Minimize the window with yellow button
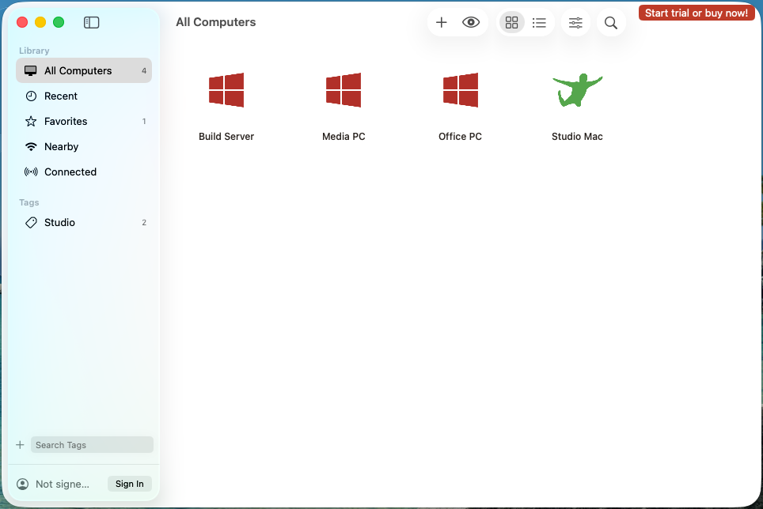The width and height of the screenshot is (763, 509). pos(40,22)
